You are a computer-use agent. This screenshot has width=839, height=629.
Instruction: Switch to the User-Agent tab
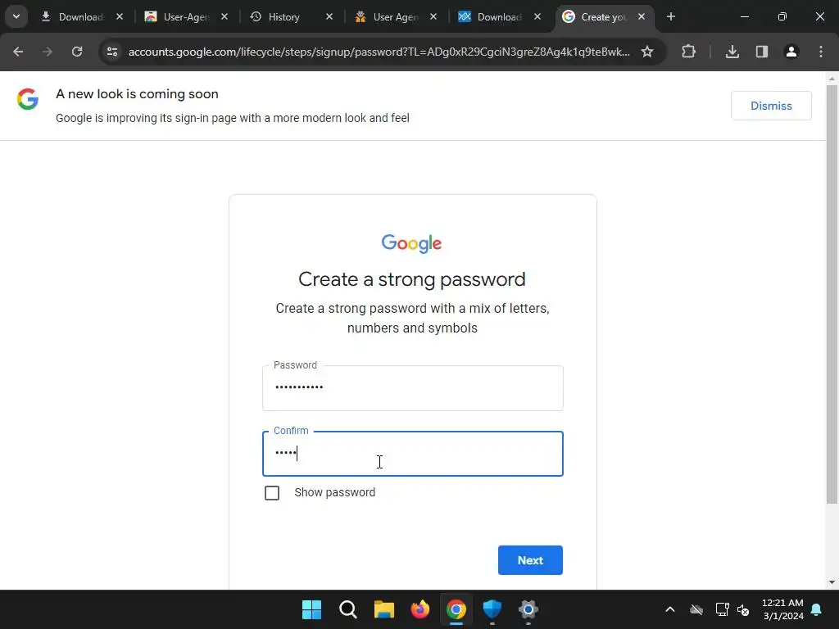point(186,17)
